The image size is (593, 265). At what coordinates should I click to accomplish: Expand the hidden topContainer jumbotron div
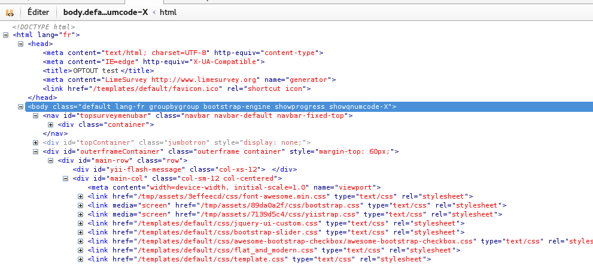pyautogui.click(x=36, y=142)
